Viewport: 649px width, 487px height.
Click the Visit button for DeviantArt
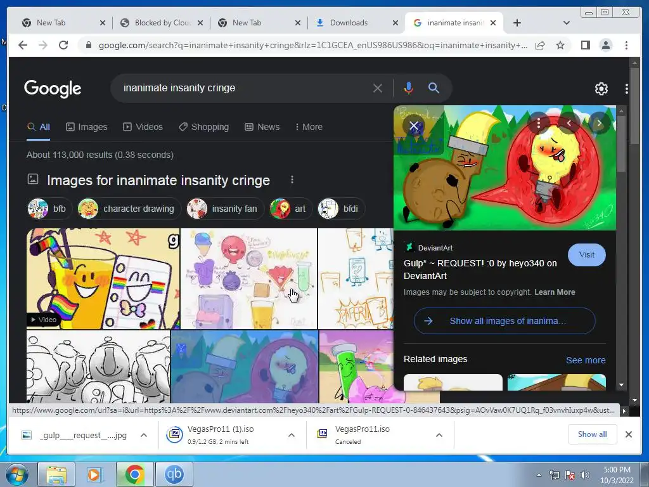[586, 255]
